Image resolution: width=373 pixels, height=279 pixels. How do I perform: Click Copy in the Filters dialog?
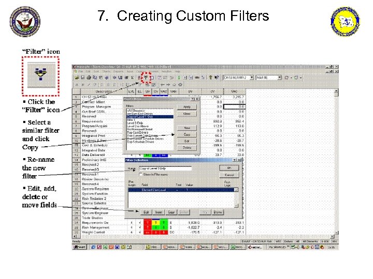(x=187, y=134)
